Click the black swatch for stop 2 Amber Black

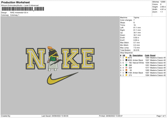pos(126,60)
